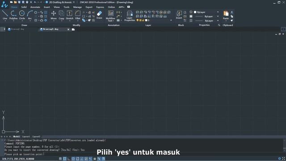
Task: Select the Line tool
Action: (x=5, y=15)
